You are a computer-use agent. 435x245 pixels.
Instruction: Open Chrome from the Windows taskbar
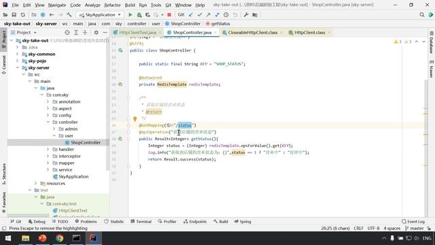59,238
